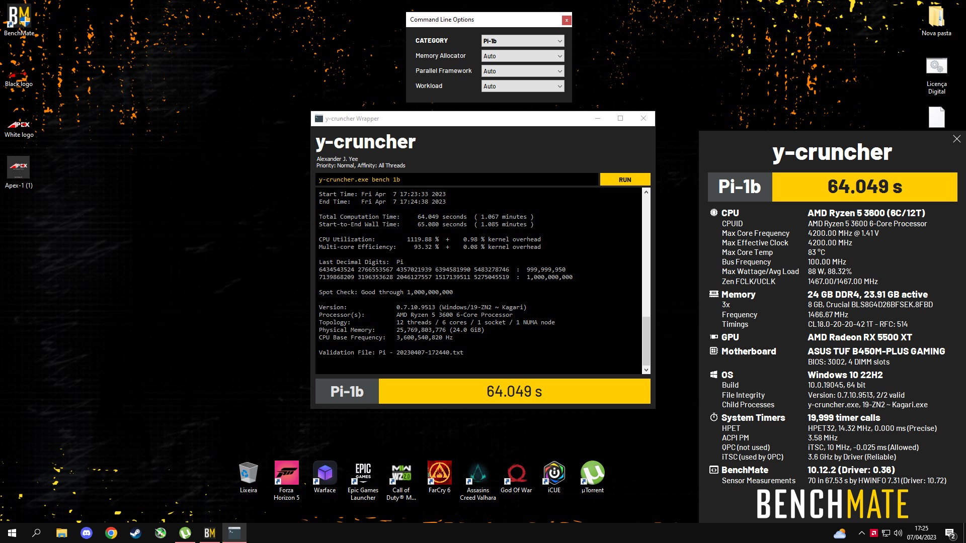This screenshot has width=966, height=543.
Task: Switch to y-cruncher console taskbar icon
Action: (x=234, y=533)
